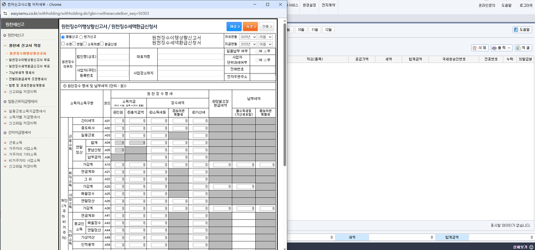Screen dimensions: 535x250
Task: Expand the 일용근로소득지급명세서 item
Action: coord(5,111)
